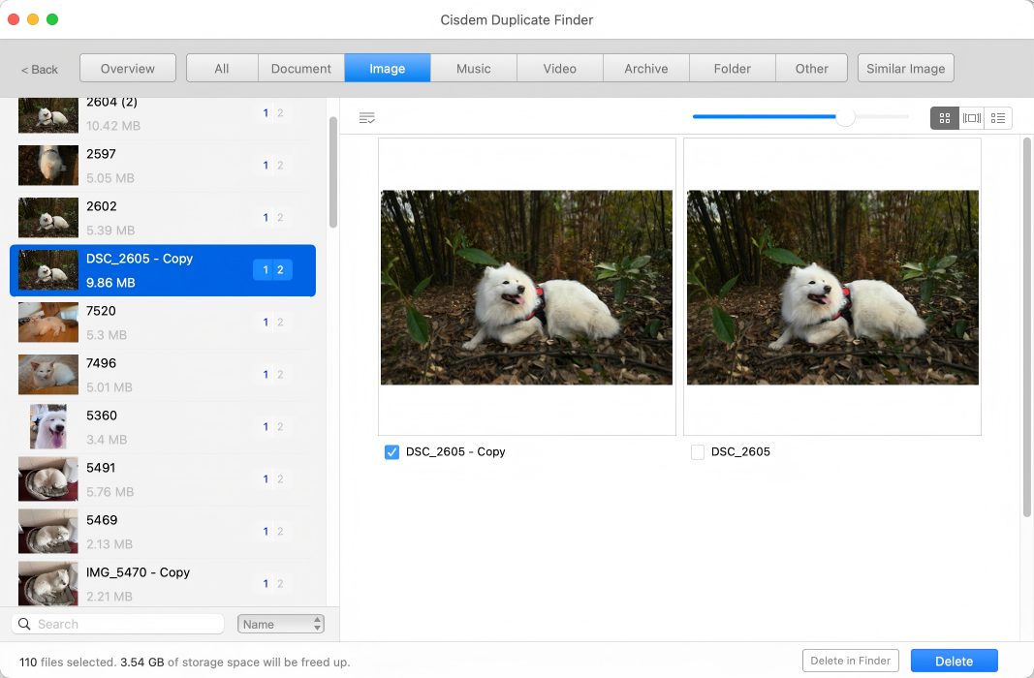Click badge 1 beside IMG_5470 - Copy
The image size is (1034, 678).
[x=266, y=583]
